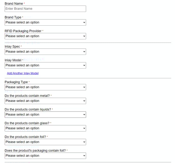Screen dimensions: 175x163
Task: Open the Inlay Spec dropdown
Action: [x=45, y=52]
